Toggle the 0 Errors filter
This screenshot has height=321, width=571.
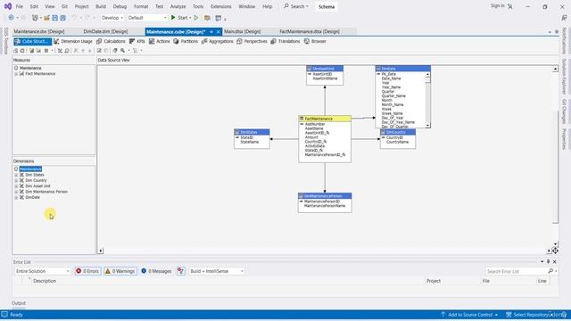87,271
